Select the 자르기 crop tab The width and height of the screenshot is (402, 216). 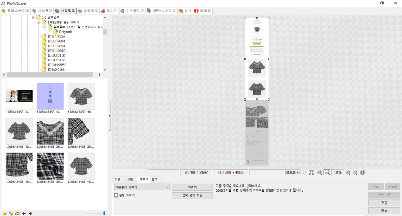pos(143,179)
